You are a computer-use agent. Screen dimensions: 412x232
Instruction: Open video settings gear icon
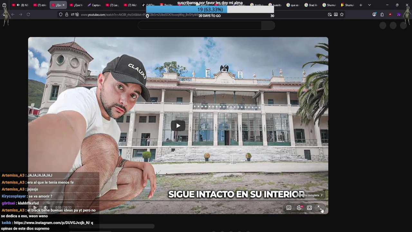[299, 208]
